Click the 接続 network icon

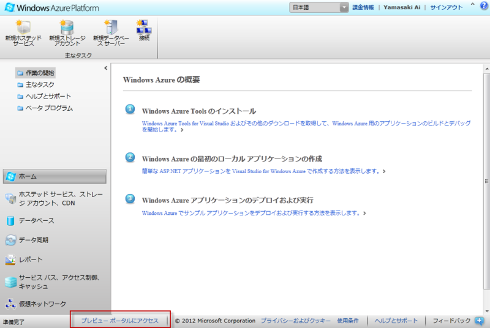click(x=144, y=27)
